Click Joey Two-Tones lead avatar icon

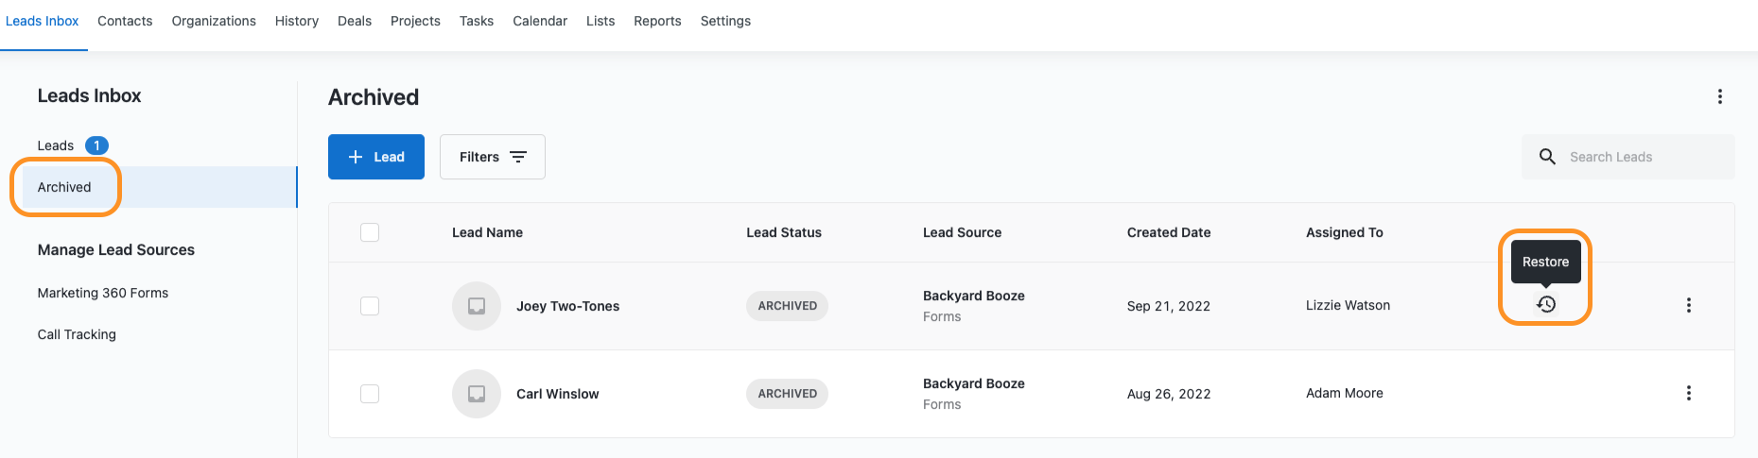click(477, 306)
